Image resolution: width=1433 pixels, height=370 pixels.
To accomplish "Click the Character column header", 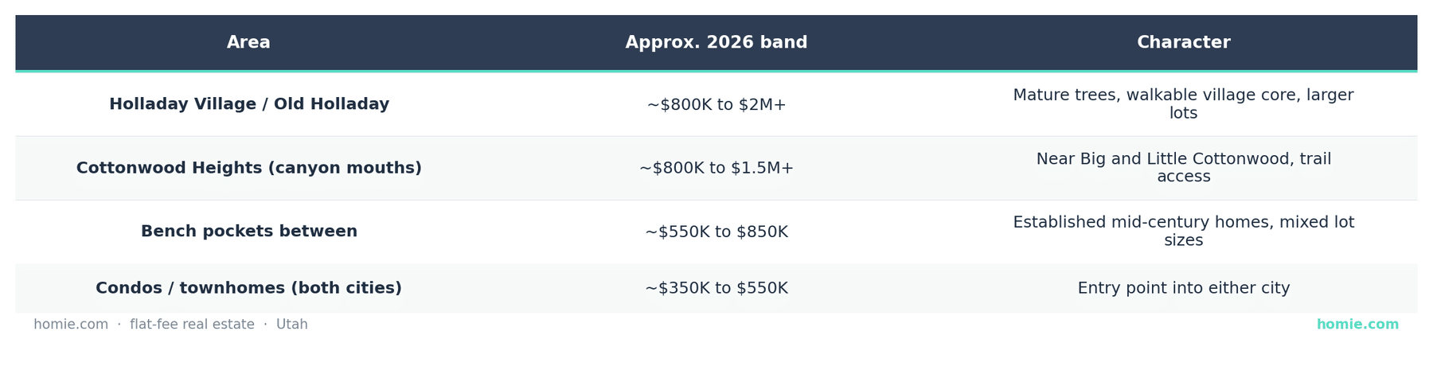I will click(1183, 43).
